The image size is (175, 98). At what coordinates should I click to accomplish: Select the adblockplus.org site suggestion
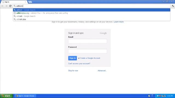coord(92,13)
